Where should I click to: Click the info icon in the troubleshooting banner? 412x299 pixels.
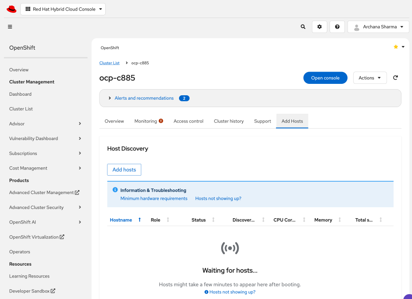click(115, 190)
